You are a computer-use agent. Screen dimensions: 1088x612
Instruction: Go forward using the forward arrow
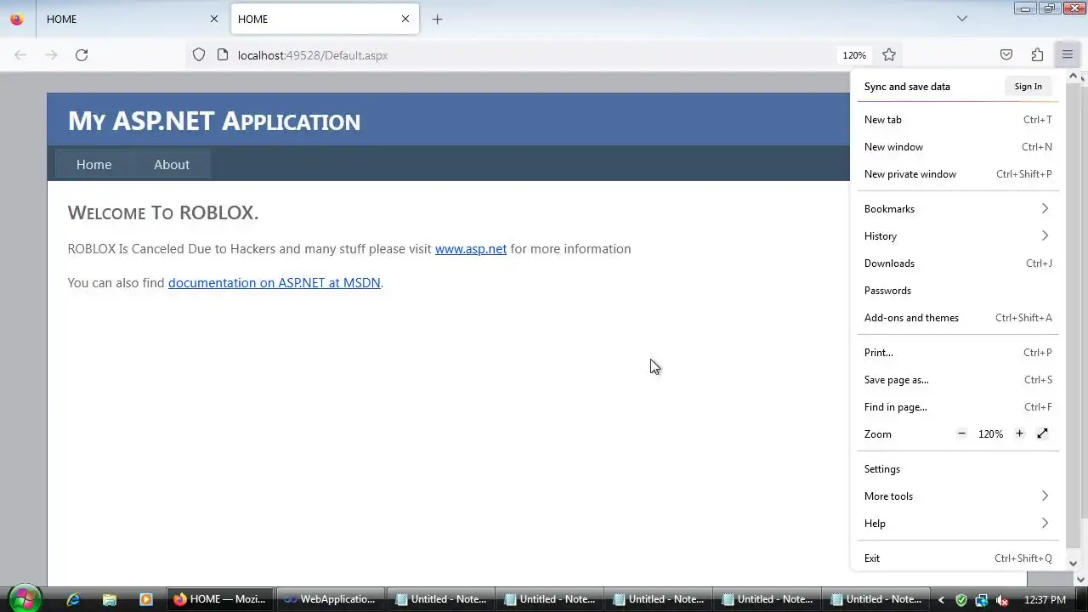(x=51, y=55)
